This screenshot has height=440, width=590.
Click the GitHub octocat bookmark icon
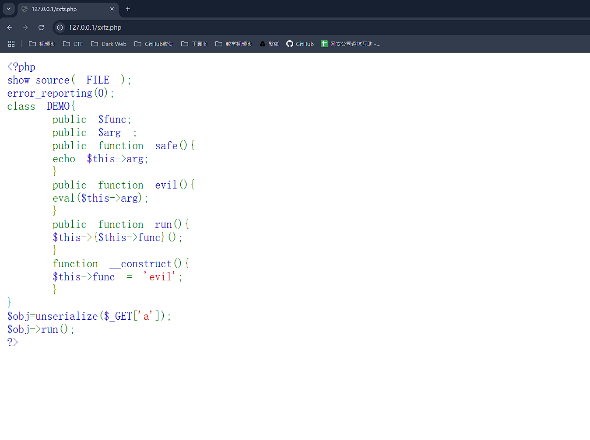tap(290, 44)
